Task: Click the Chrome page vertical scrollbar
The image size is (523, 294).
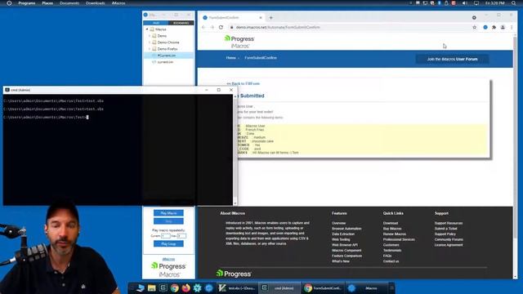Action: 516,136
